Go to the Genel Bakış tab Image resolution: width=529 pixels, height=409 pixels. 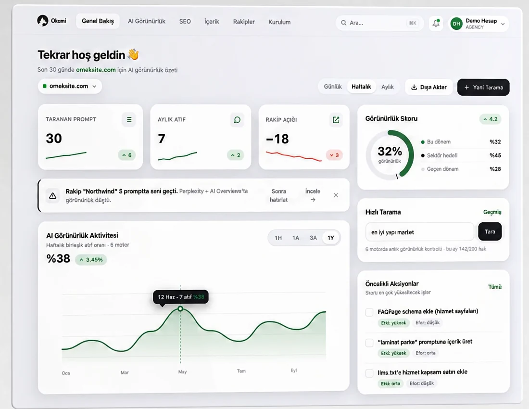coord(98,21)
